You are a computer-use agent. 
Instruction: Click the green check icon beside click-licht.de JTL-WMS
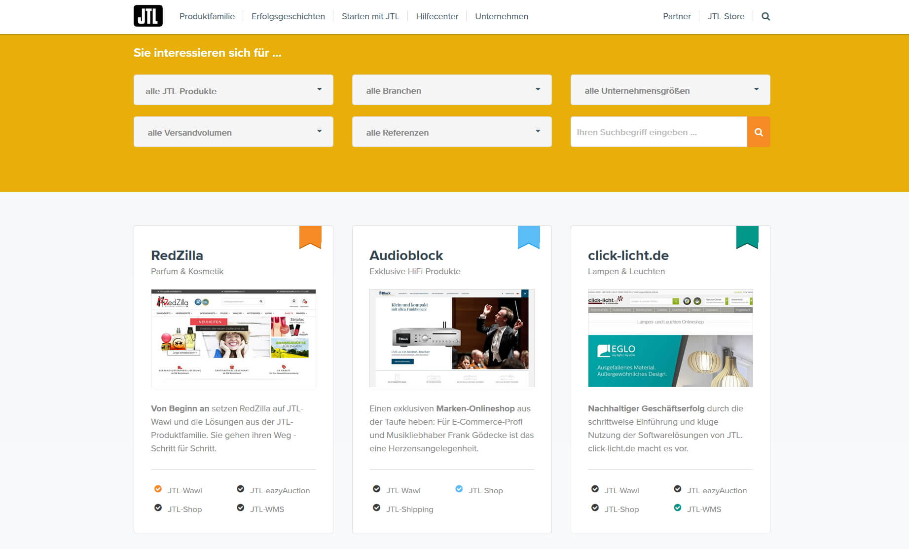tap(677, 508)
